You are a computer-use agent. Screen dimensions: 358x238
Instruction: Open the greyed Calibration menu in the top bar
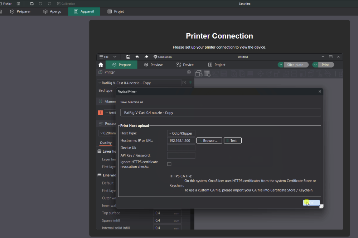coord(66,4)
